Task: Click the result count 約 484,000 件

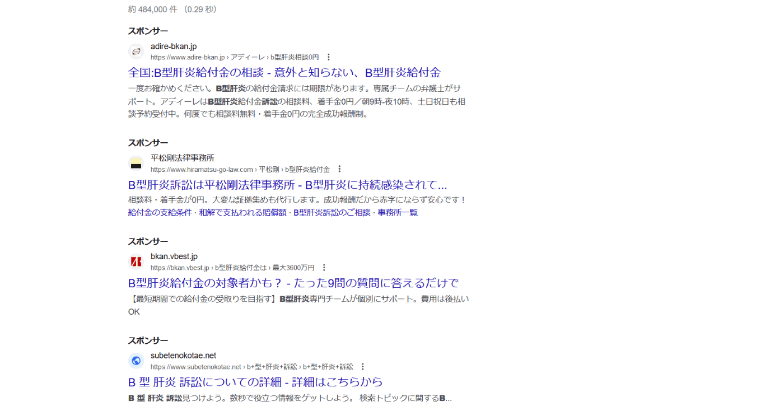Action: tap(152, 10)
